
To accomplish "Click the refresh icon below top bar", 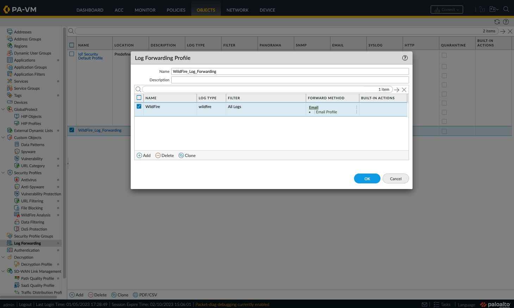I will tap(497, 22).
